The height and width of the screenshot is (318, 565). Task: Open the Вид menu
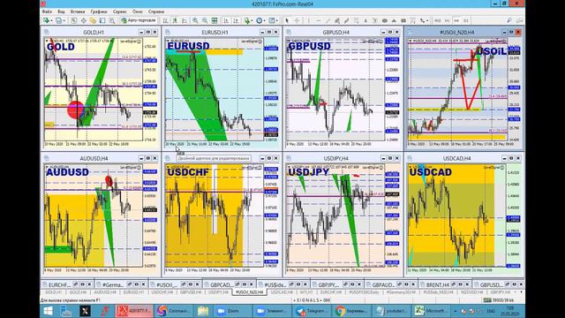[61, 11]
